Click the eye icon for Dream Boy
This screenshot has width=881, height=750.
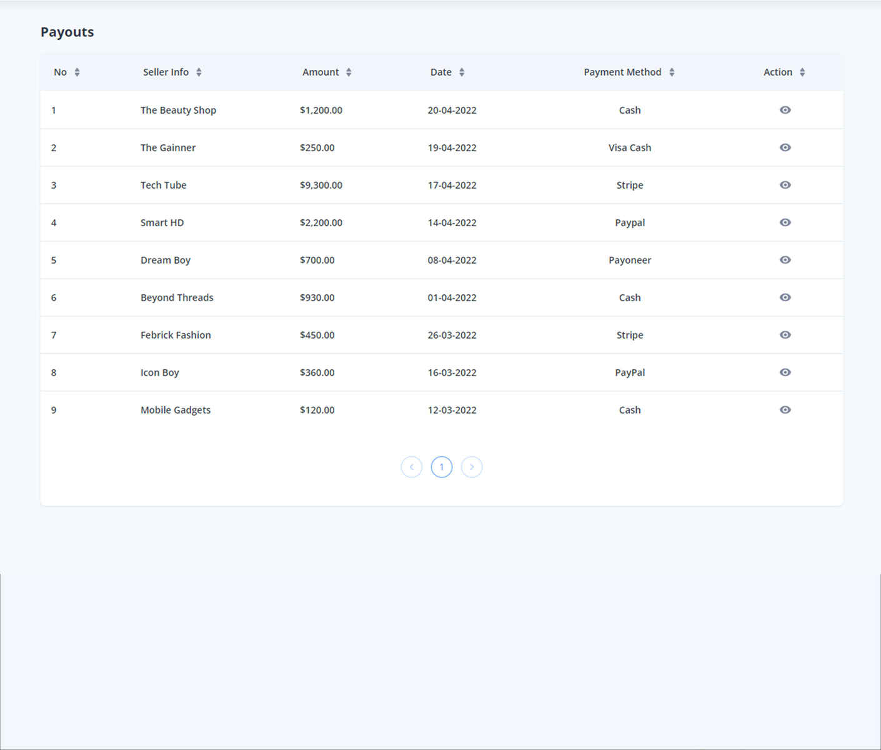(785, 260)
